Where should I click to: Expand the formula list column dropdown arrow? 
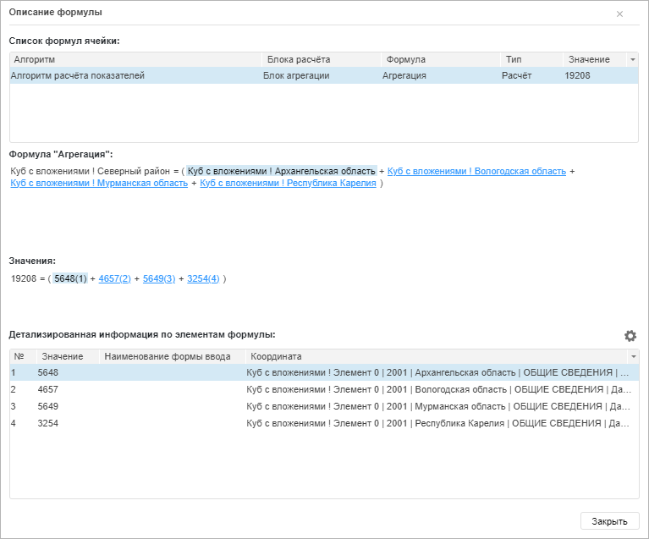click(632, 59)
